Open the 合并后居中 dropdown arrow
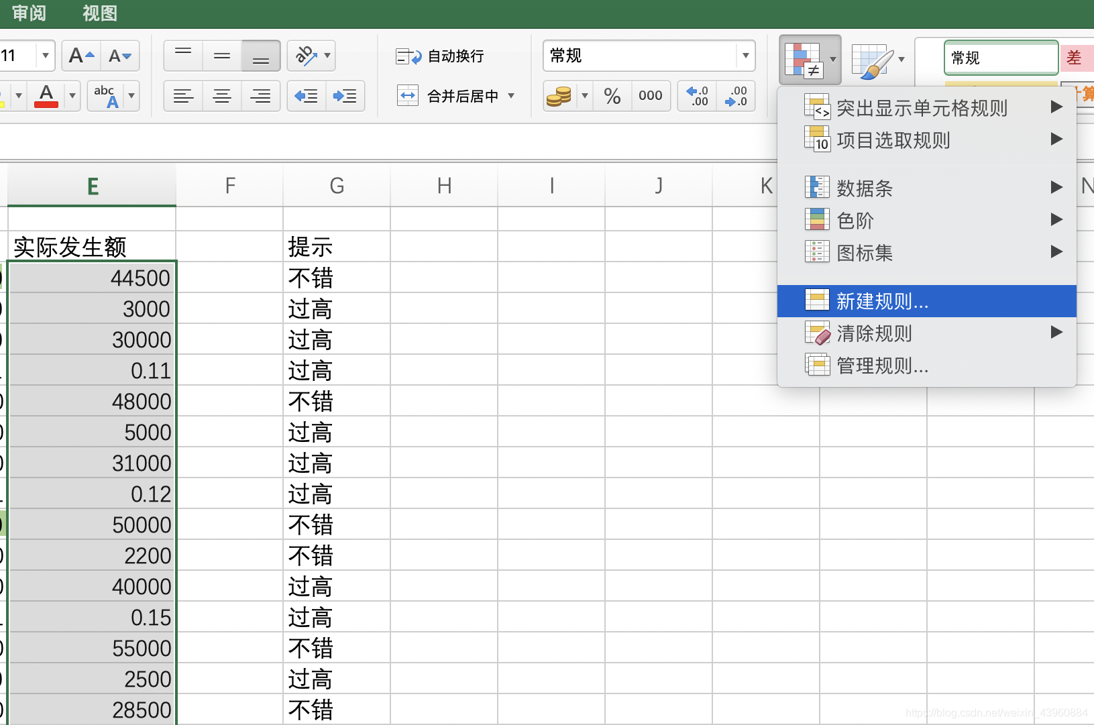1094x725 pixels. (511, 96)
